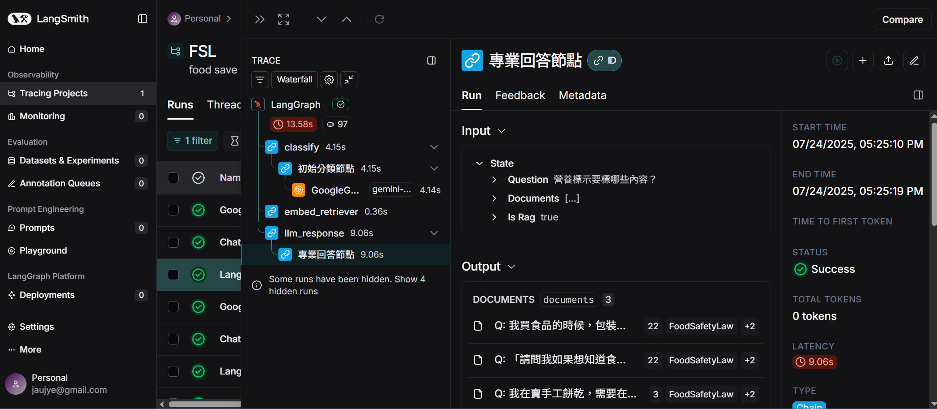Screen dimensions: 937x409
Task: Open Datasets & Experiments
Action: (78, 160)
